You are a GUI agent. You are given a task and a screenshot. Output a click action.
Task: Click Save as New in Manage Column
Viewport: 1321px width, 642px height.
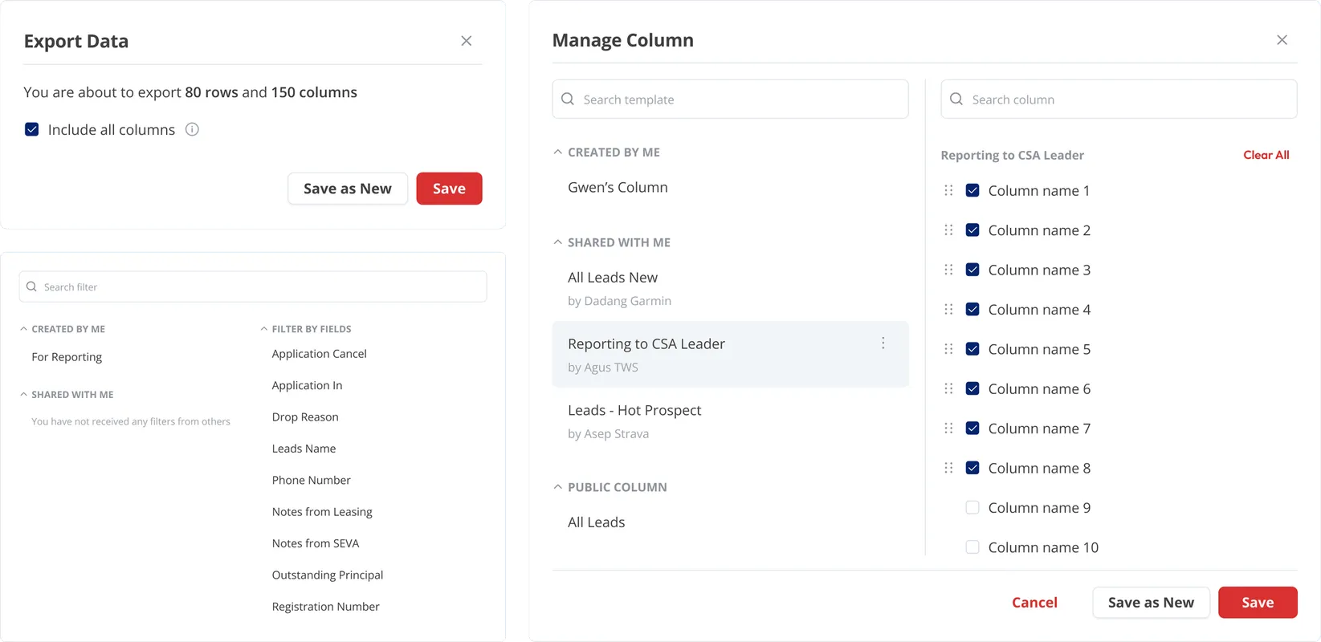[x=1151, y=603]
